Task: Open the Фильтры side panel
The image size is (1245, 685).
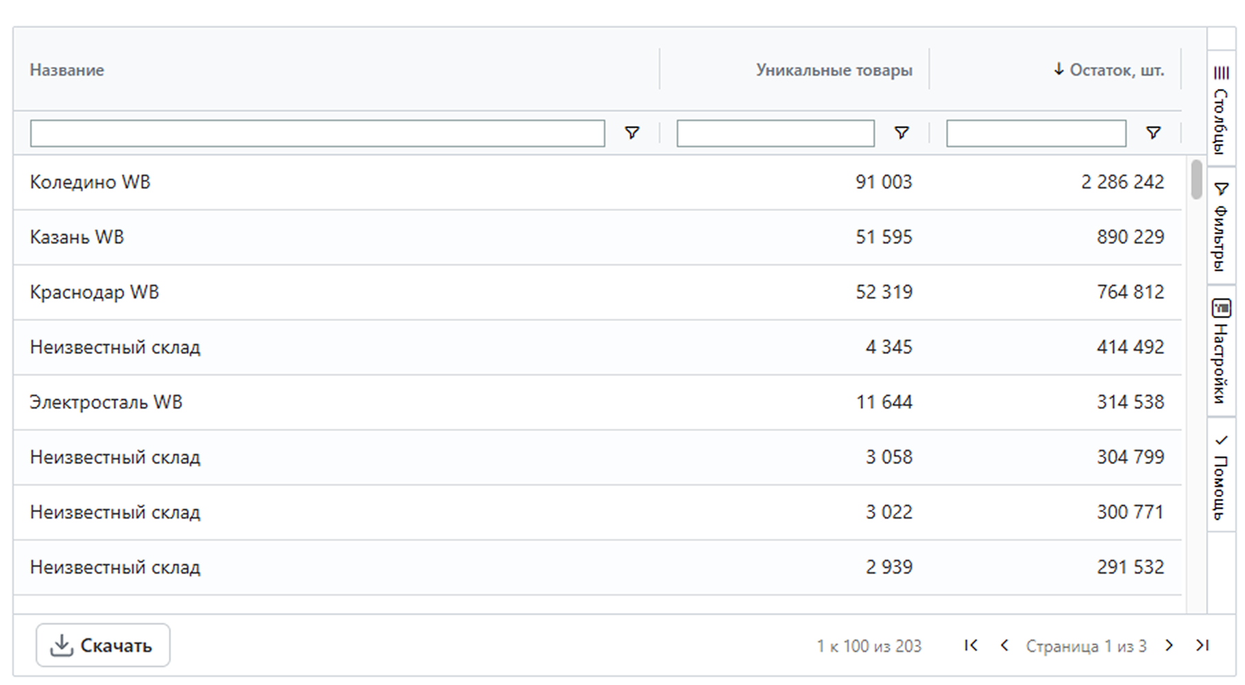Action: [1221, 227]
